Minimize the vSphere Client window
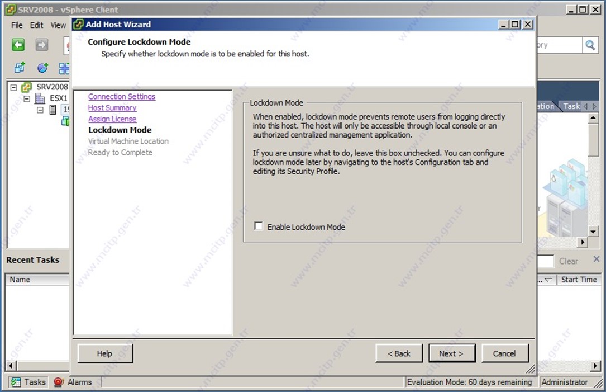Screen dimensions: 606x392 571,10
